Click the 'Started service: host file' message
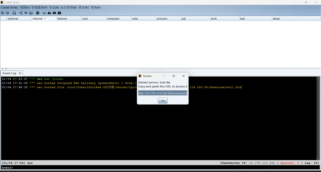This screenshot has height=172, width=321. [154, 82]
